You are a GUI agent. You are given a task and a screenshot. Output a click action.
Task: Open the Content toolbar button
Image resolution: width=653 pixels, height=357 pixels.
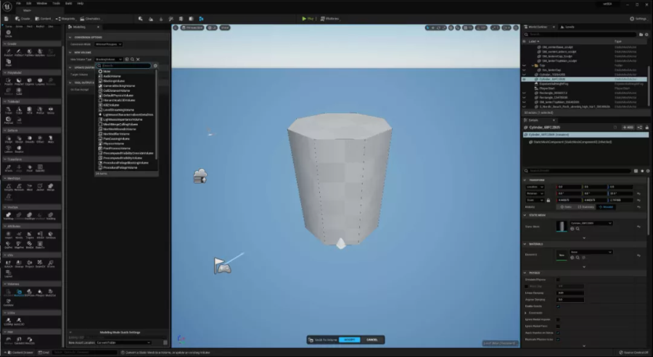(x=43, y=19)
